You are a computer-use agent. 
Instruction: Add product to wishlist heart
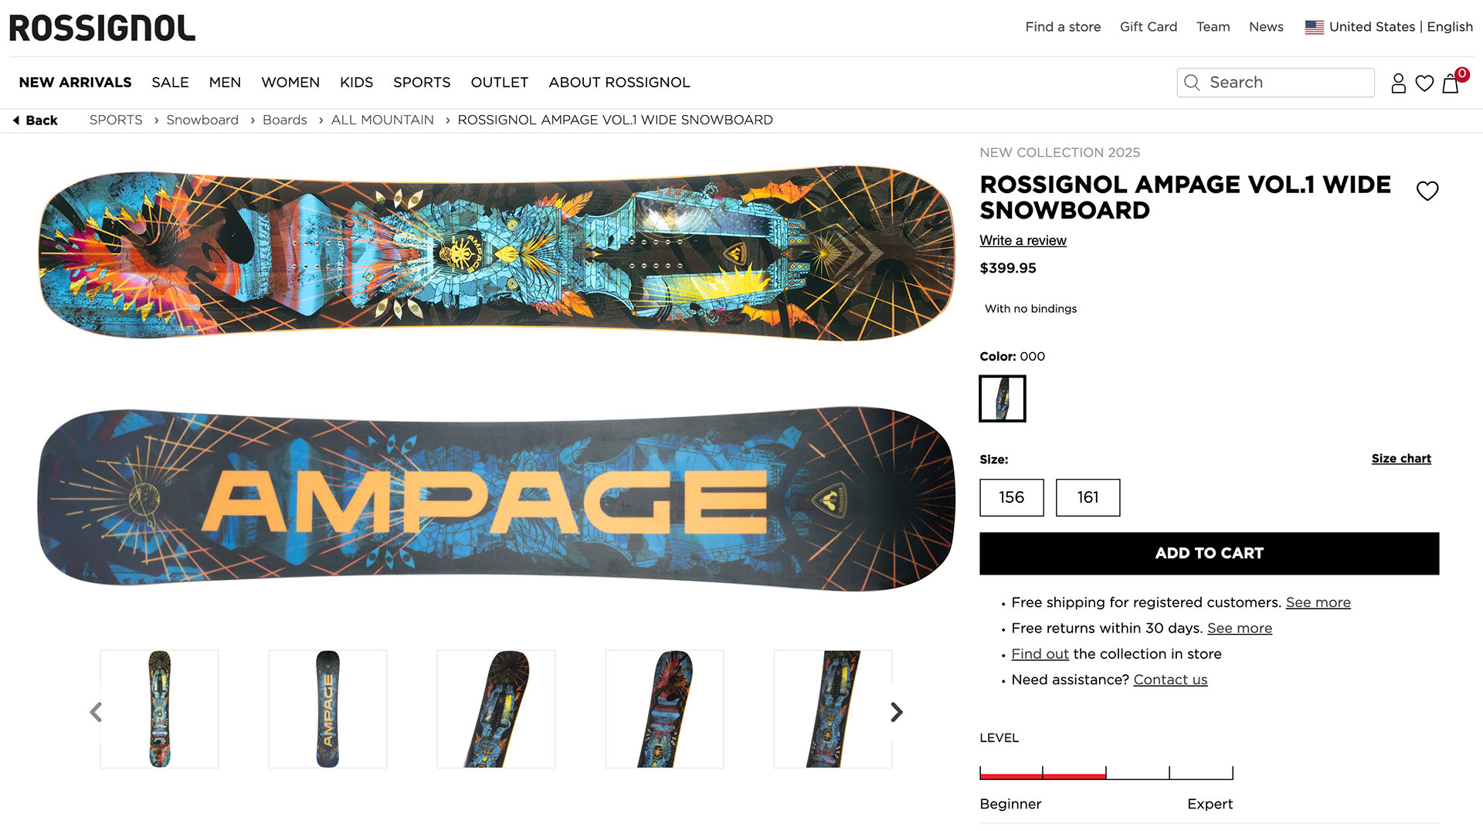[x=1427, y=191]
